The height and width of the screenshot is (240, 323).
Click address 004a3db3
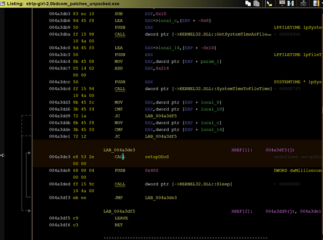(60, 14)
